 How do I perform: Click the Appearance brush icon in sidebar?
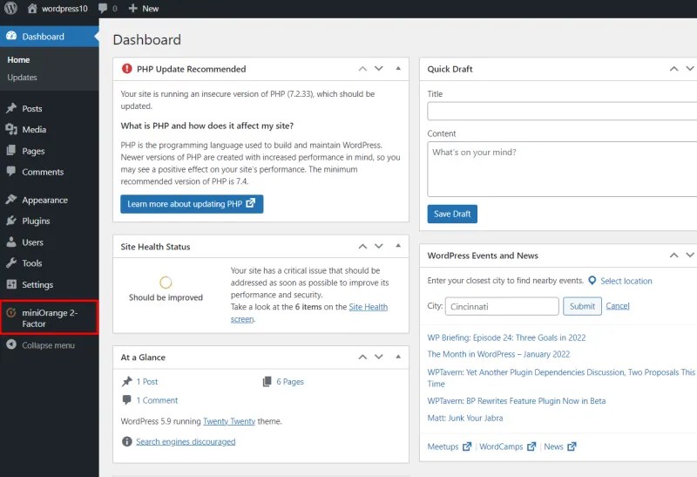point(11,200)
